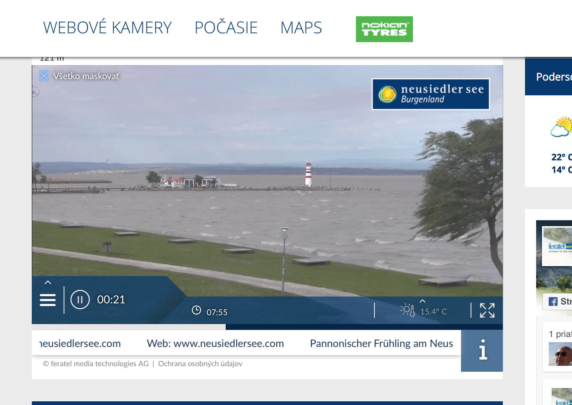The width and height of the screenshot is (572, 405).
Task: Click the thermometer weather icon
Action: [x=408, y=310]
